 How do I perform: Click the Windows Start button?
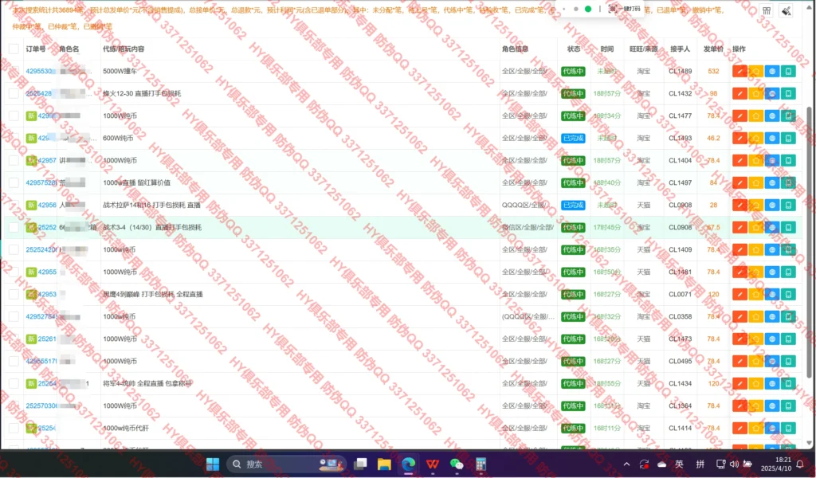coord(213,464)
